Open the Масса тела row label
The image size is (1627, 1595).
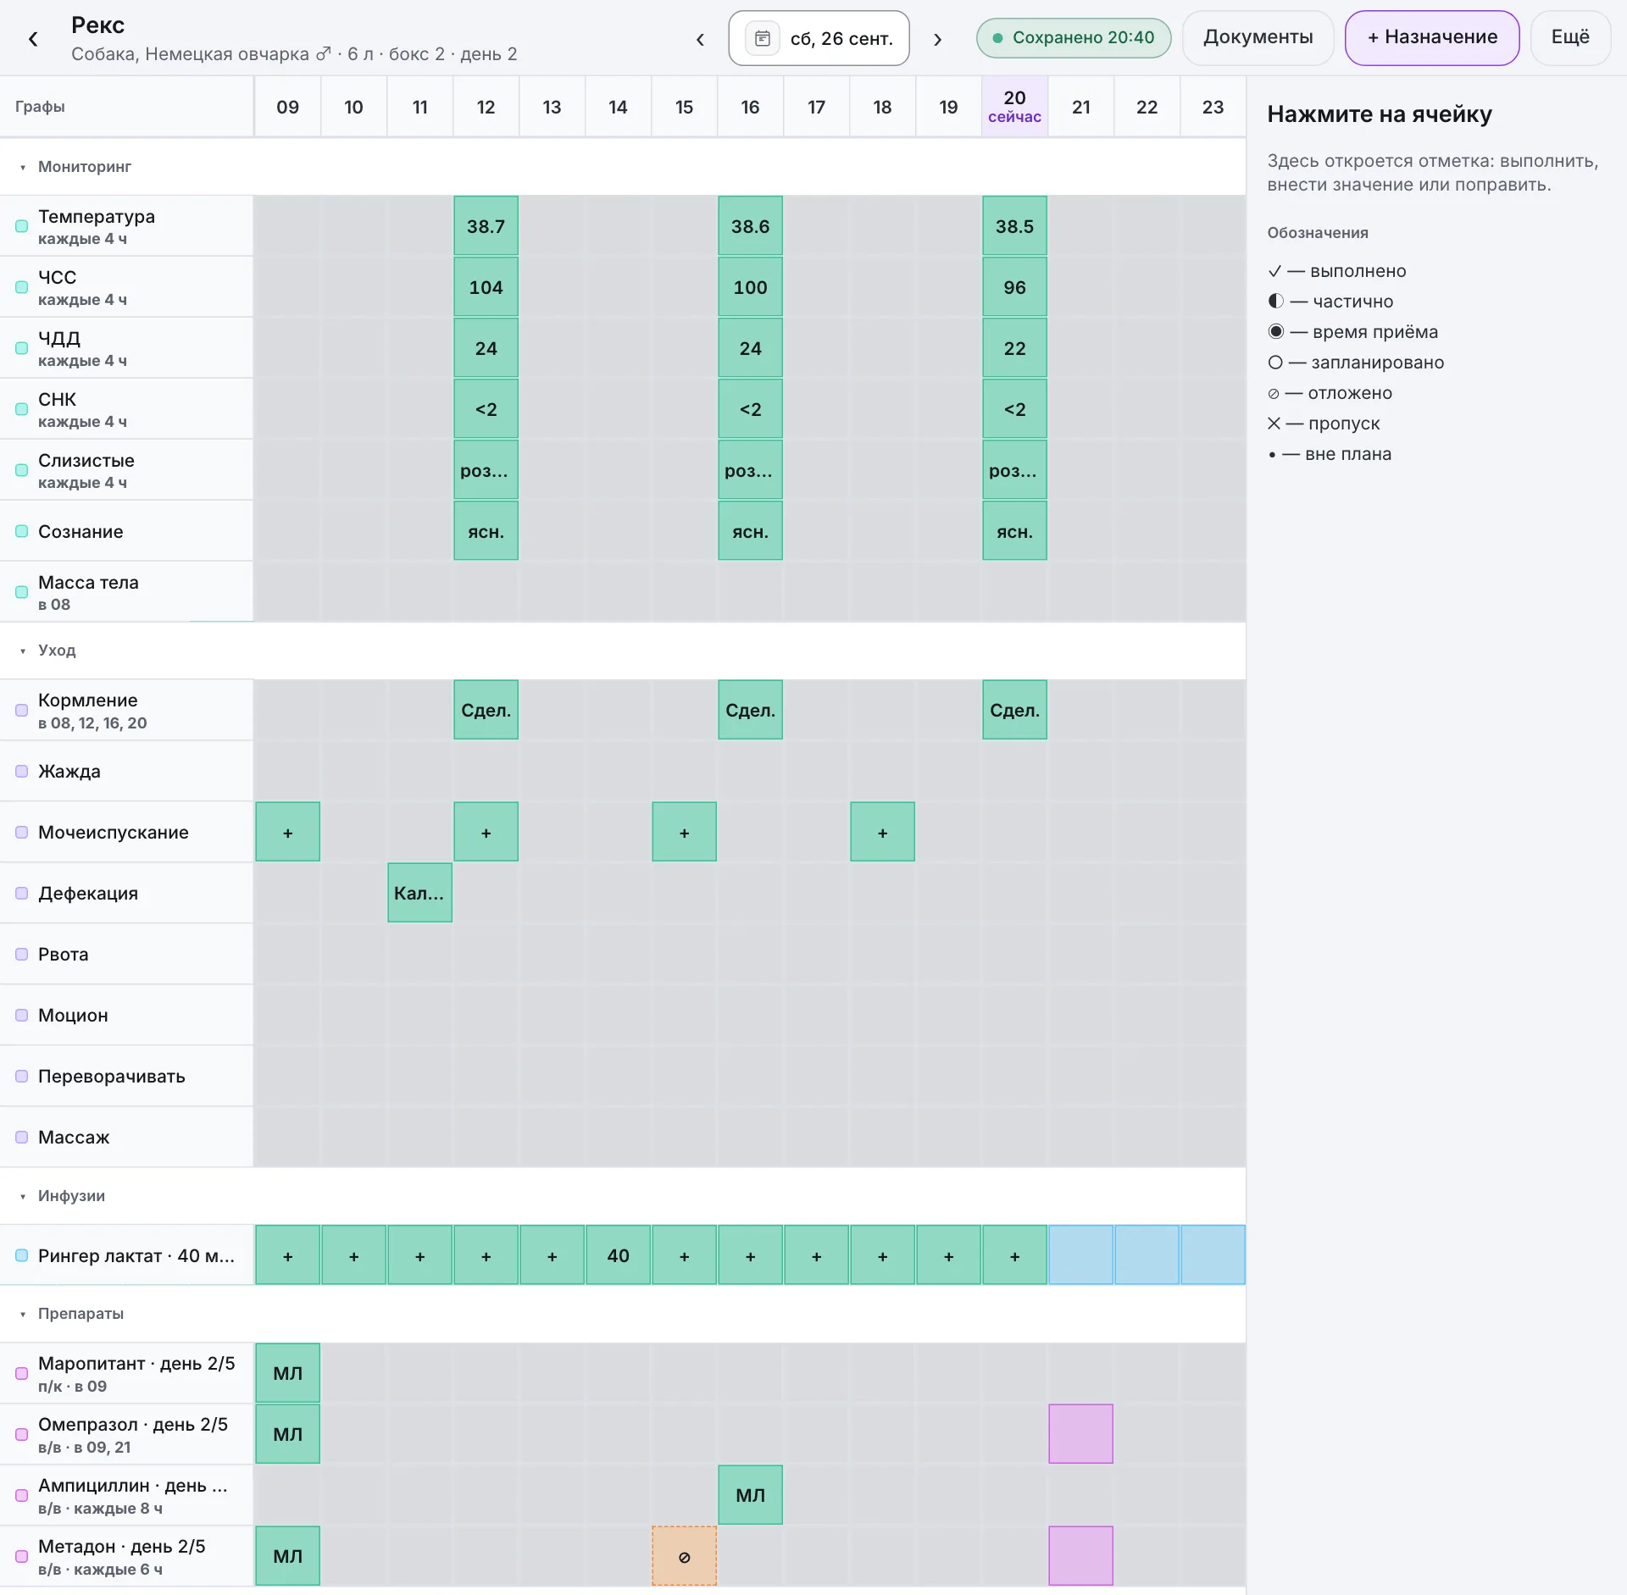click(x=127, y=592)
